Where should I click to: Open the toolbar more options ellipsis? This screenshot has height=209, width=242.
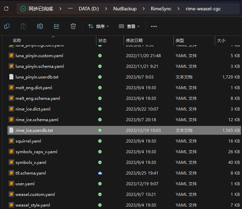[154, 26]
